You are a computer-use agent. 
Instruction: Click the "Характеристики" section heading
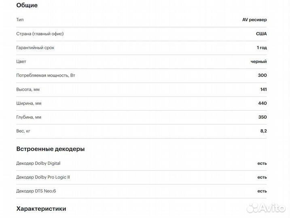click(x=41, y=209)
